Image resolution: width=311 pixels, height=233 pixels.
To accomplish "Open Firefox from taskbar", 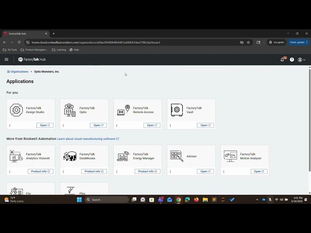I will pos(196,200).
